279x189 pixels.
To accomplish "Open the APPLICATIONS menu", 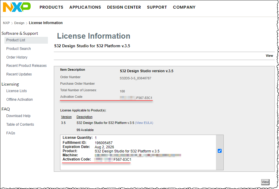I will pyautogui.click(x=85, y=7).
